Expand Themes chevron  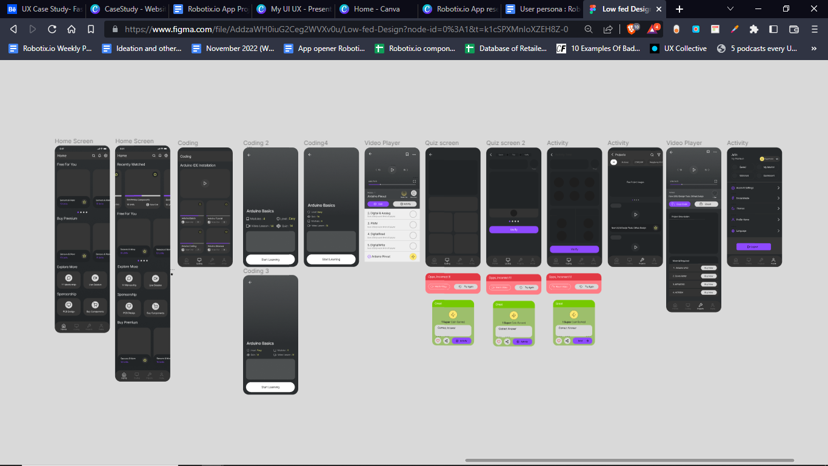tap(778, 209)
